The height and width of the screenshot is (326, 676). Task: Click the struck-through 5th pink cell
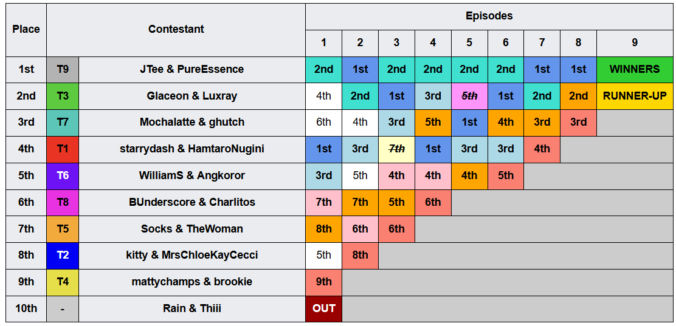click(x=469, y=96)
